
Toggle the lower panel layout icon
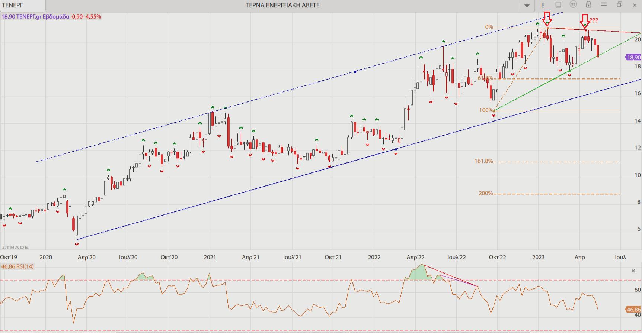pyautogui.click(x=558, y=5)
